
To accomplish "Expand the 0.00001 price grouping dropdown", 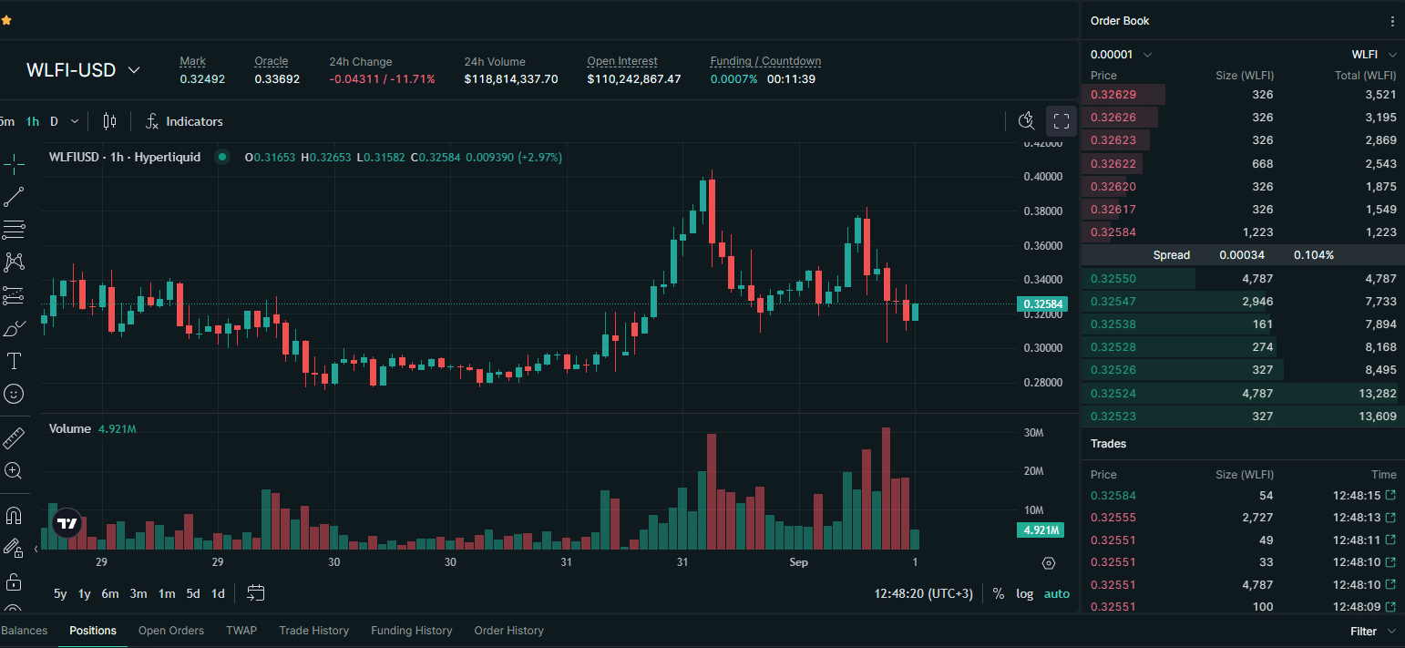I will tap(1122, 55).
